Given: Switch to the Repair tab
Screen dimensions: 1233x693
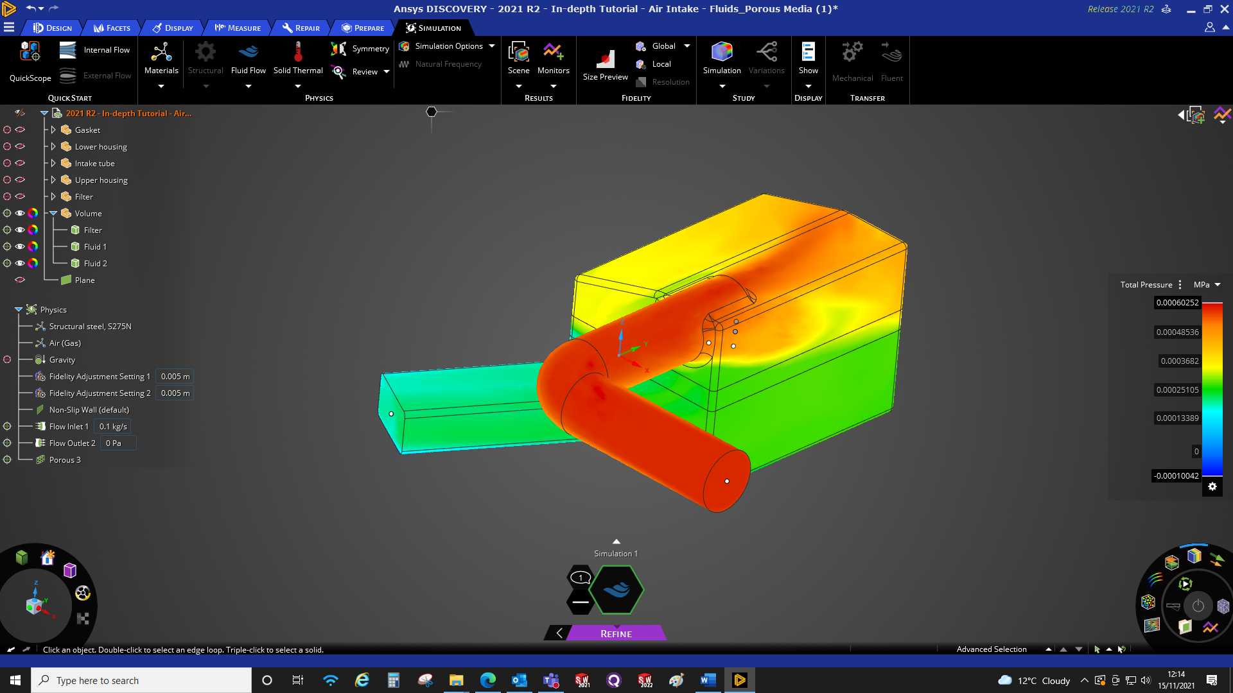Looking at the screenshot, I should 301,28.
